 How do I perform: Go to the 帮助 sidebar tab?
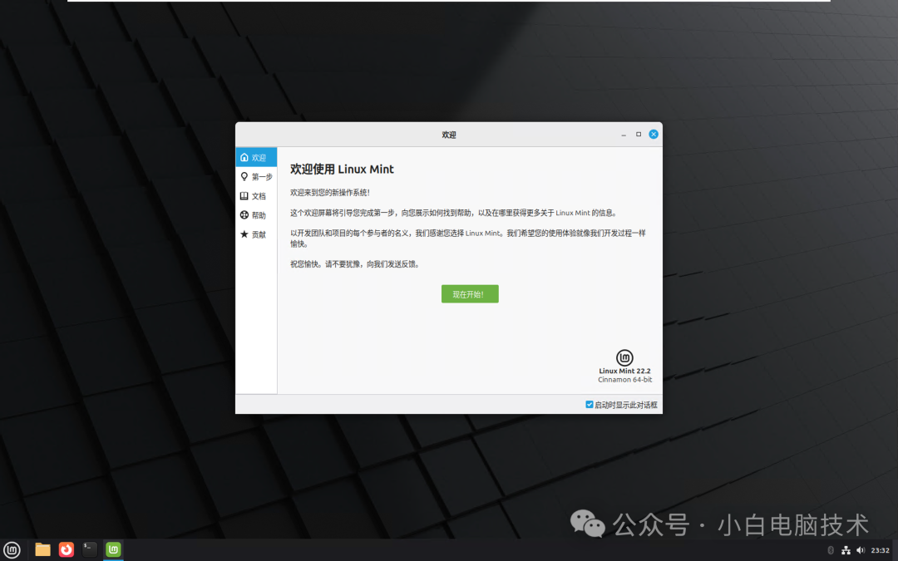tap(256, 215)
